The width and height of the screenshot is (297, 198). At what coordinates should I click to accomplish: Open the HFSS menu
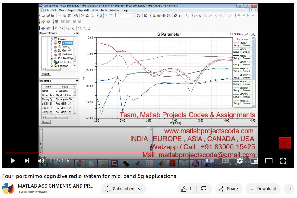coord(94,10)
